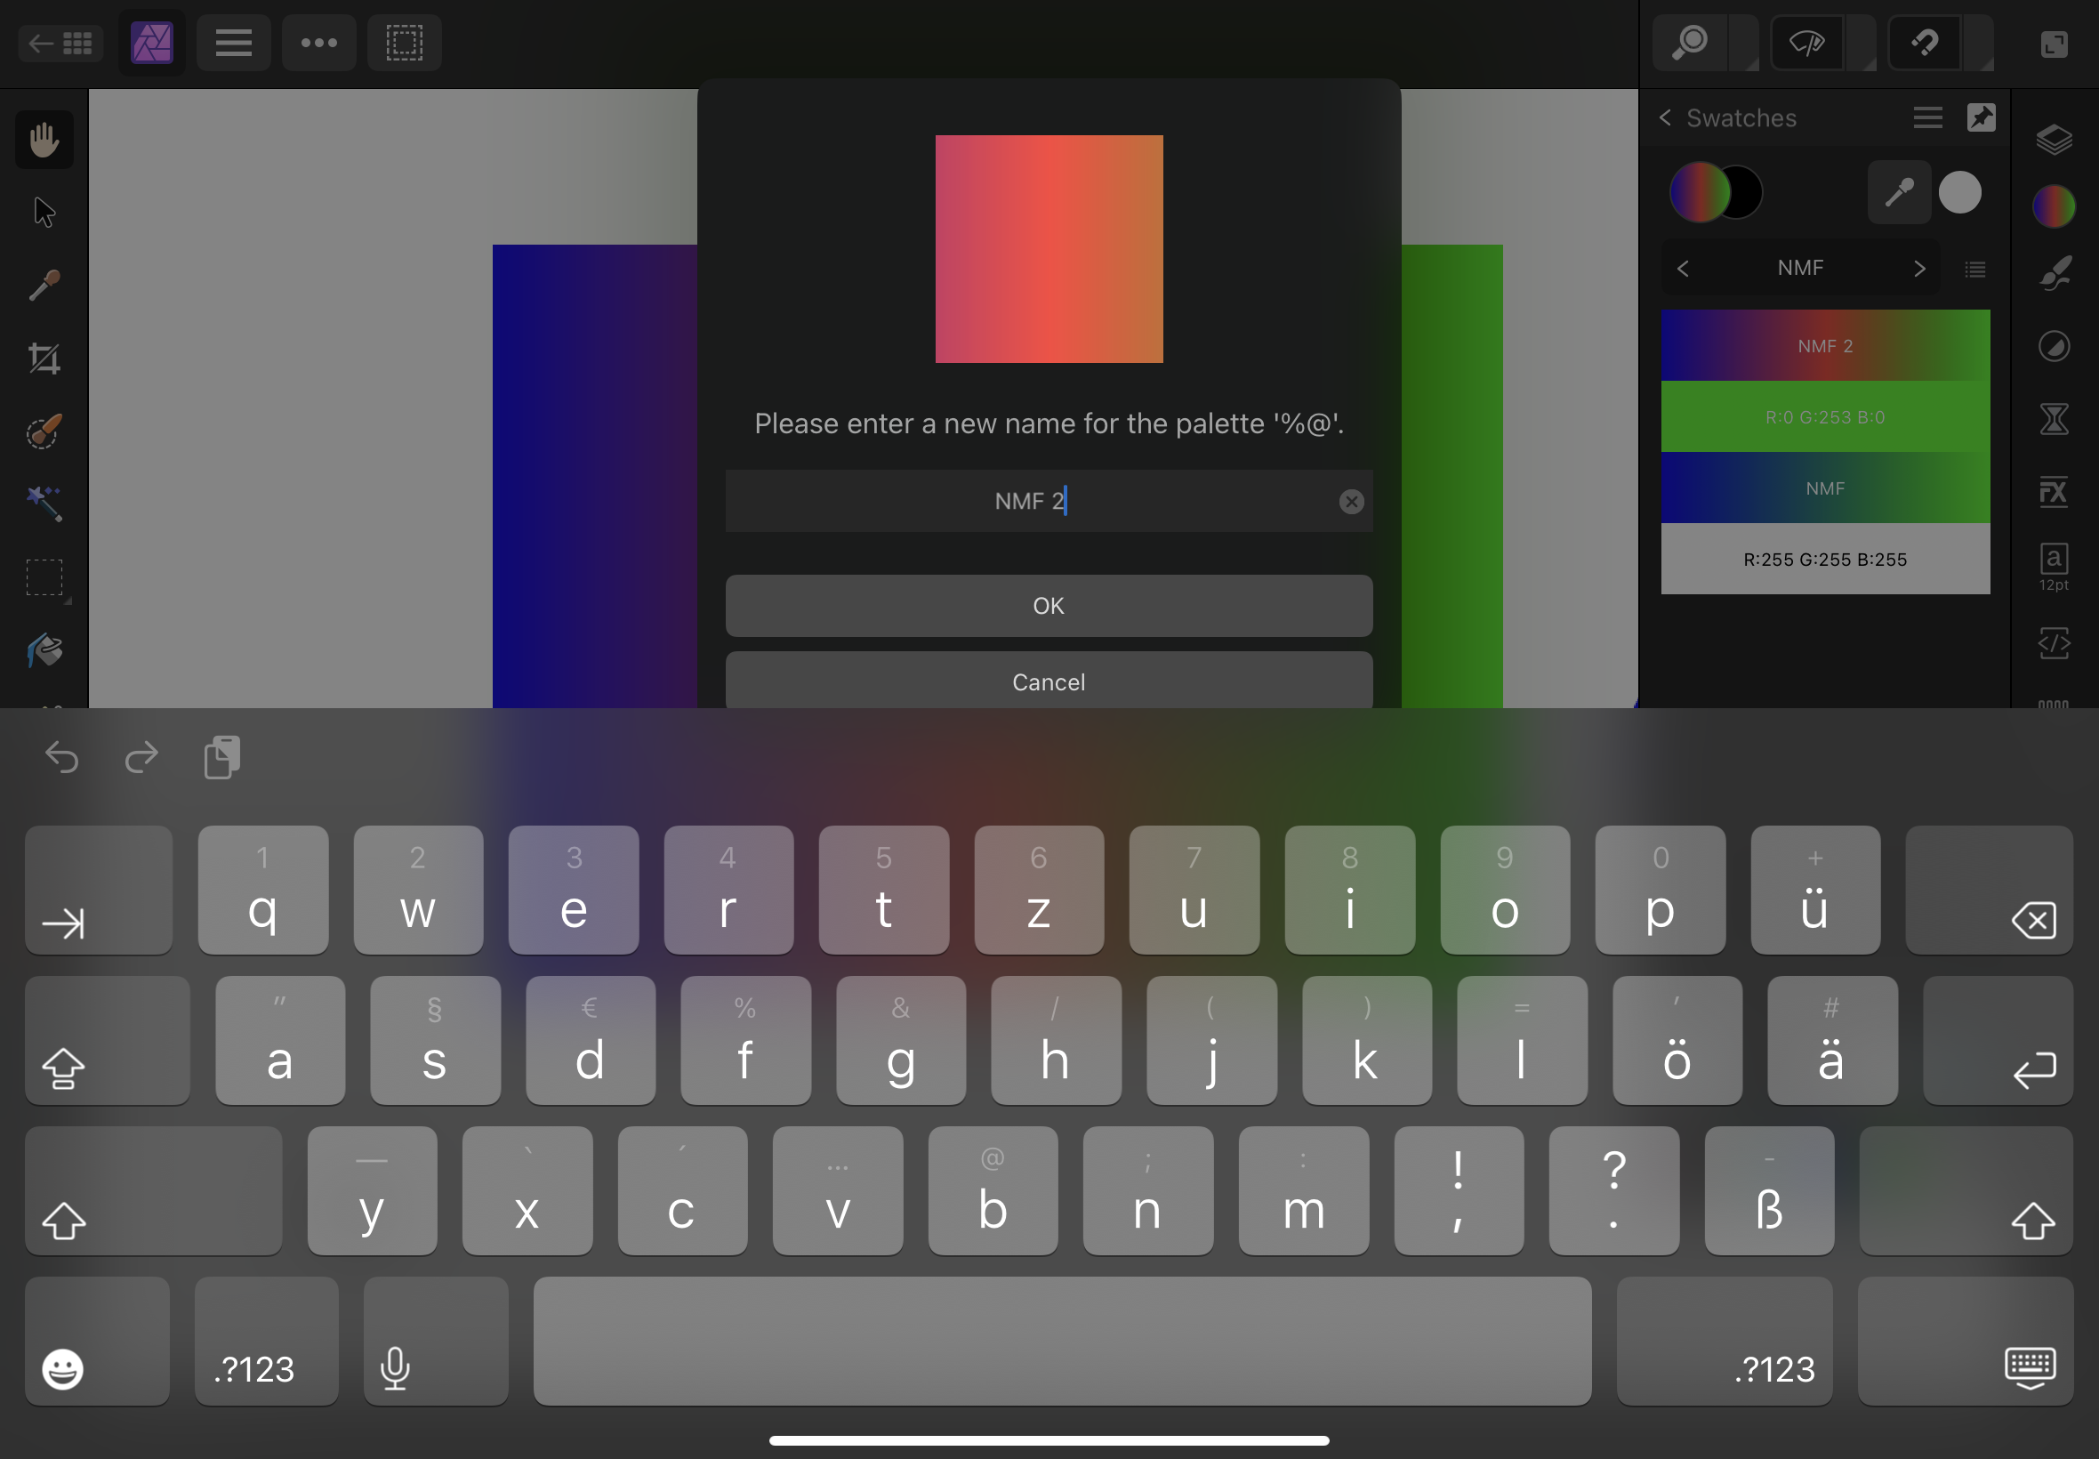Open the document ellipsis menu in the toolbar
Screen dimensions: 2099x1459
[x=318, y=42]
